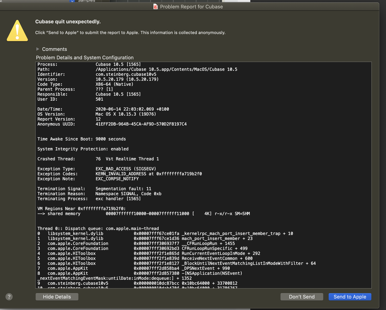Image resolution: width=386 pixels, height=310 pixels.
Task: Click 'Thread 0:: Dispatch queue: com.apple.main-thread'
Action: tap(98, 228)
